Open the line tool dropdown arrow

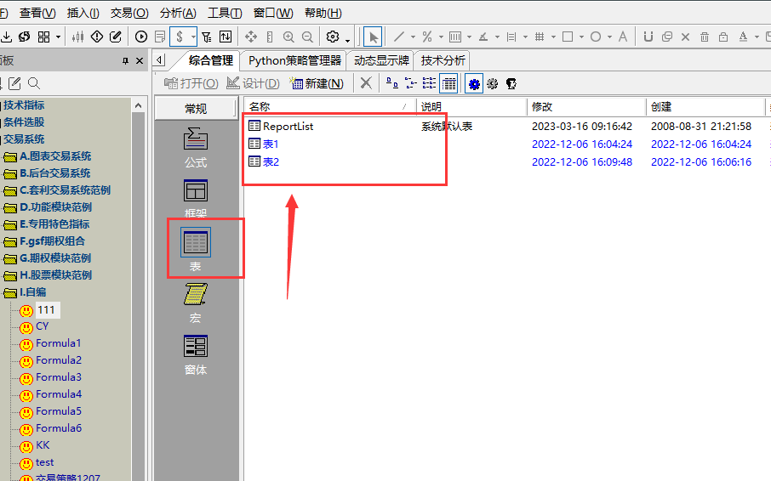[x=413, y=37]
